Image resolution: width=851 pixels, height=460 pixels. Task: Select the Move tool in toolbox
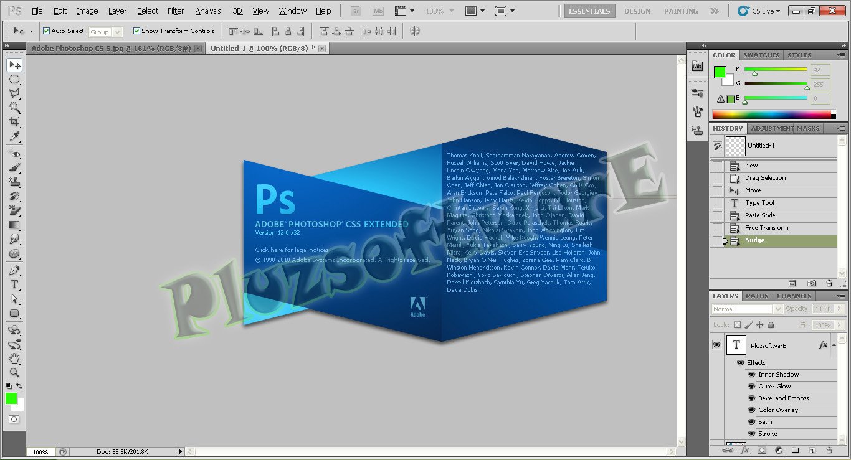click(x=14, y=65)
